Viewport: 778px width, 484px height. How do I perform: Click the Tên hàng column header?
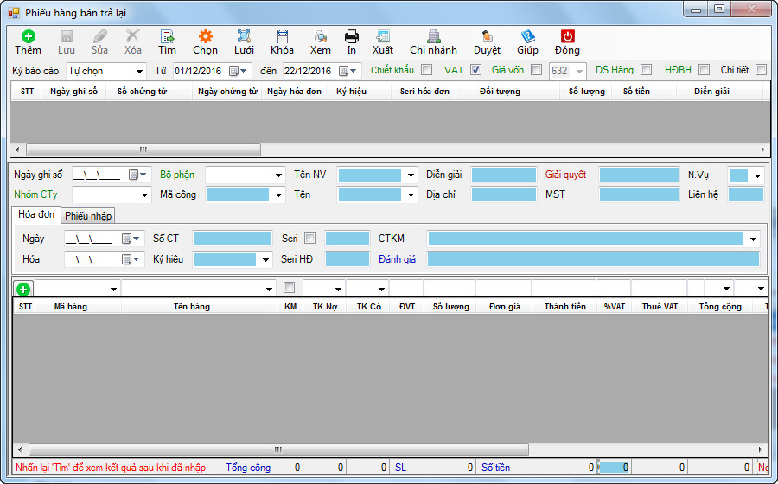click(192, 307)
